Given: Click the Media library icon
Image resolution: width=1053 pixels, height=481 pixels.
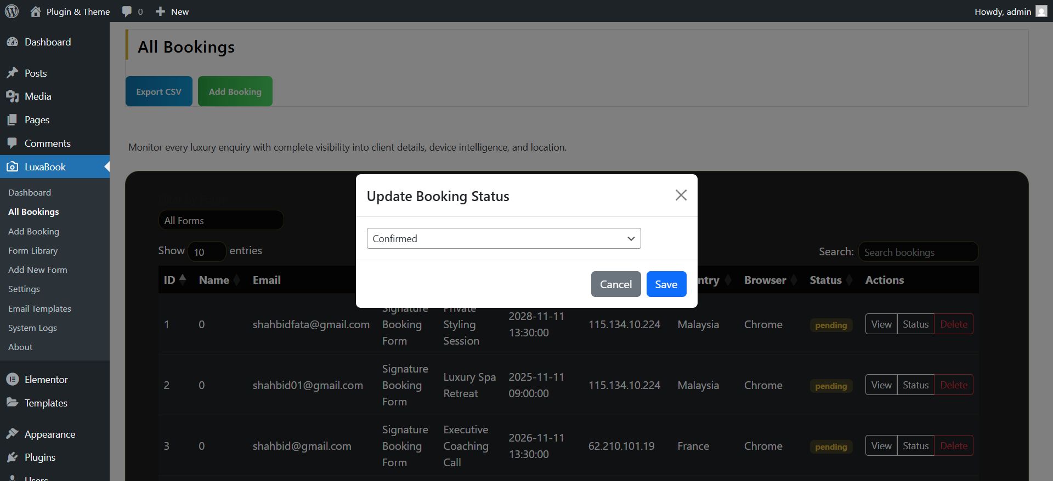Looking at the screenshot, I should 12,96.
